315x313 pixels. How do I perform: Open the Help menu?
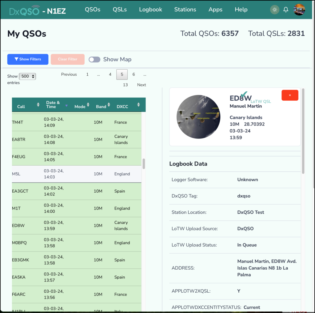click(241, 10)
